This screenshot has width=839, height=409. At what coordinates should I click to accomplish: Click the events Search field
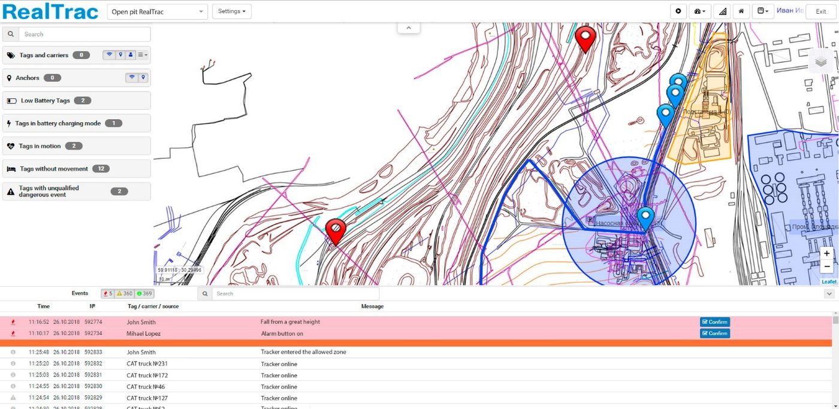click(x=295, y=293)
